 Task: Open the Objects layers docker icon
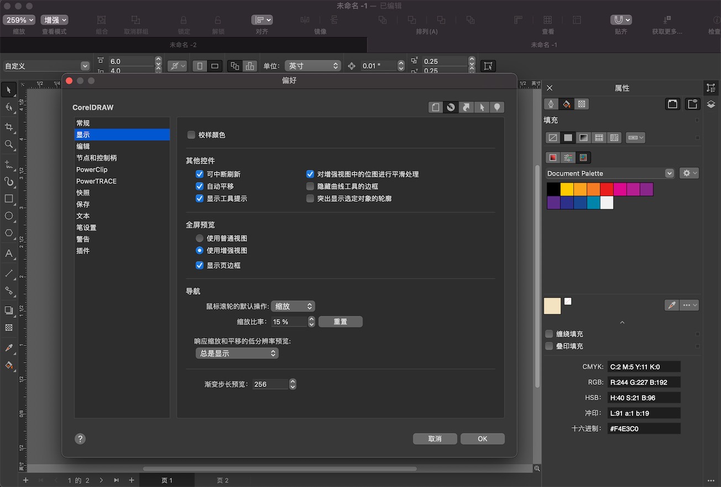(711, 104)
